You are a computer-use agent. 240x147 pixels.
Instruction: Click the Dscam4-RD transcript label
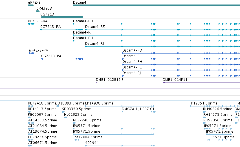coord(83,21)
